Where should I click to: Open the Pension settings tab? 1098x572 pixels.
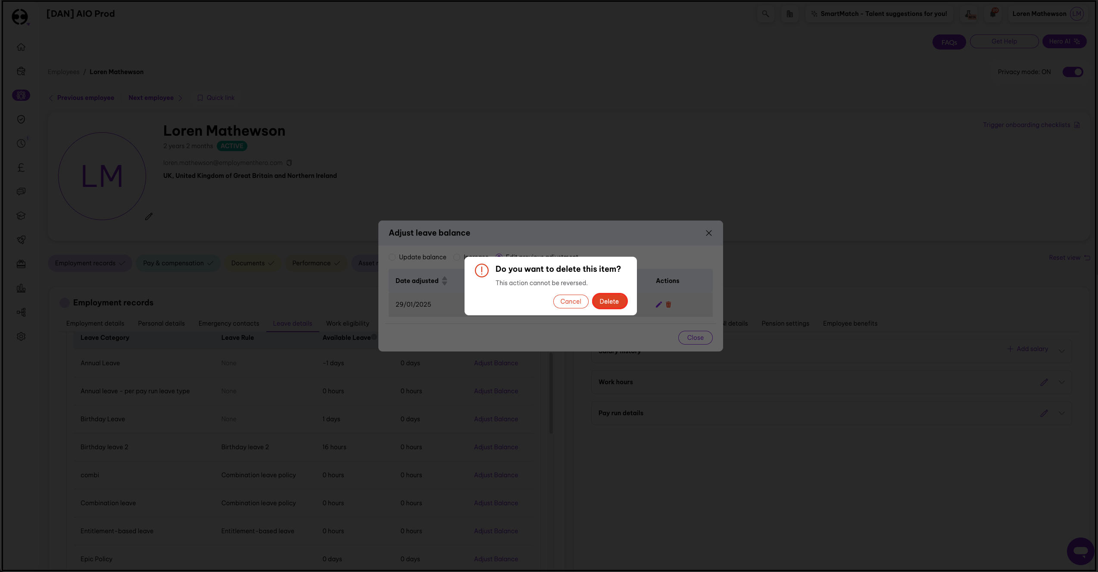click(785, 323)
